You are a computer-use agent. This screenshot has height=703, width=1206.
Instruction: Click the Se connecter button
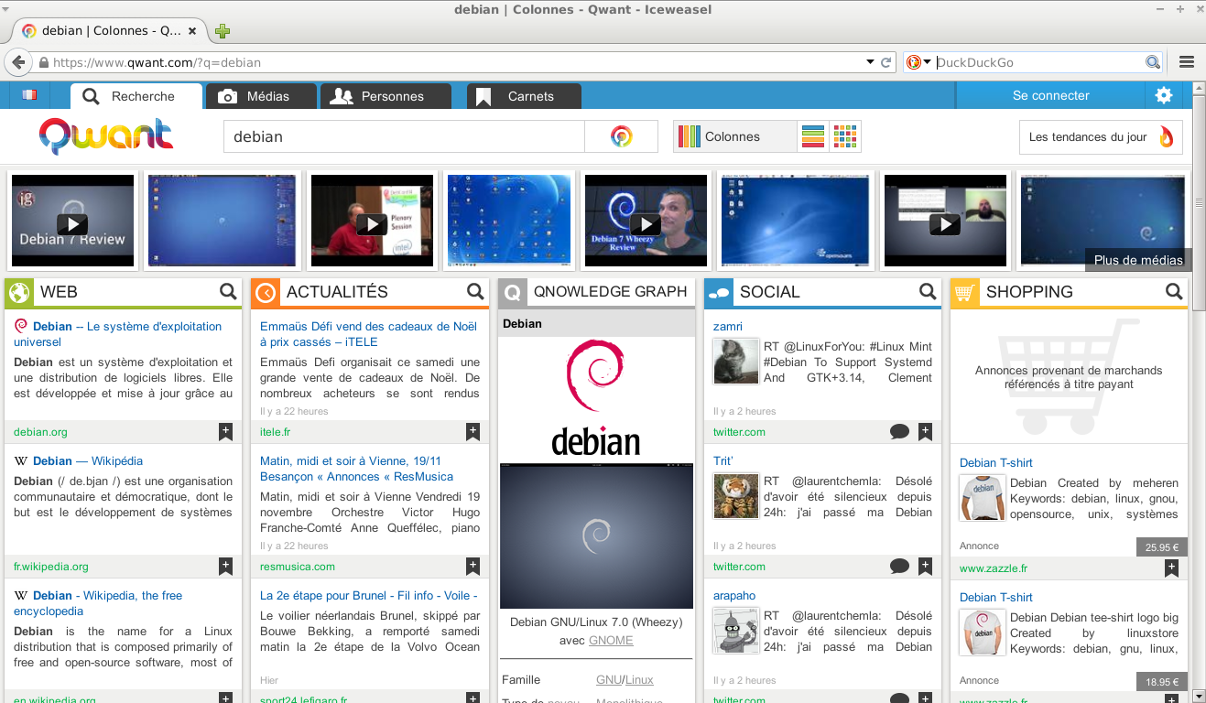[1050, 95]
